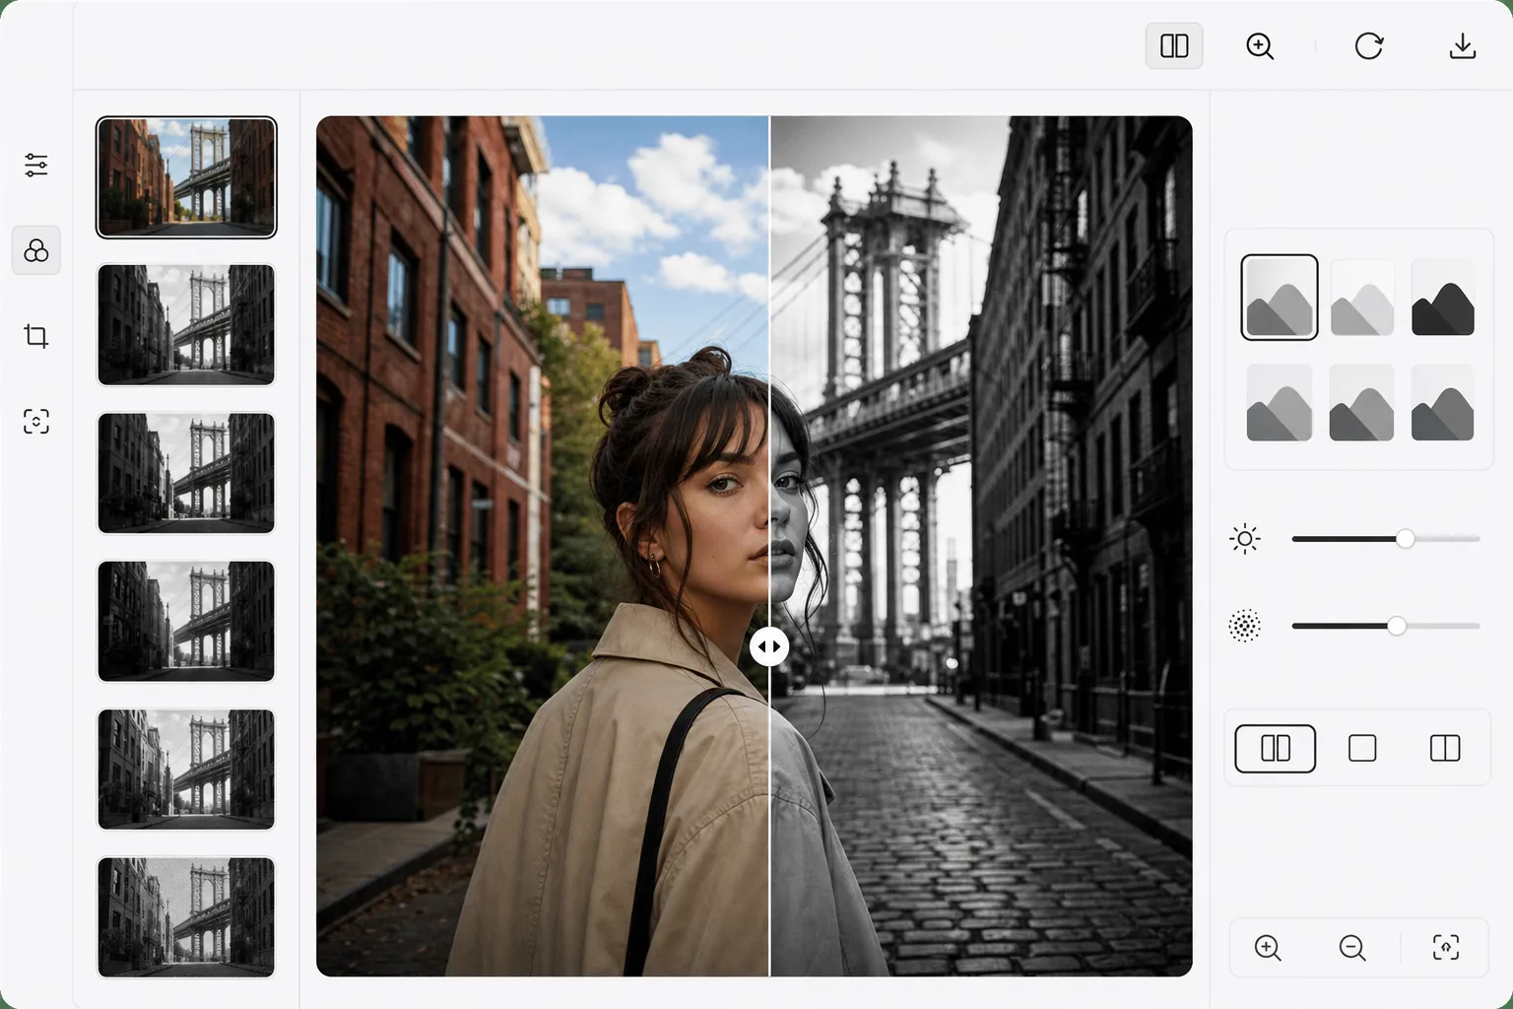Select the original color photo thumbnail
1513x1009 pixels.
[186, 177]
